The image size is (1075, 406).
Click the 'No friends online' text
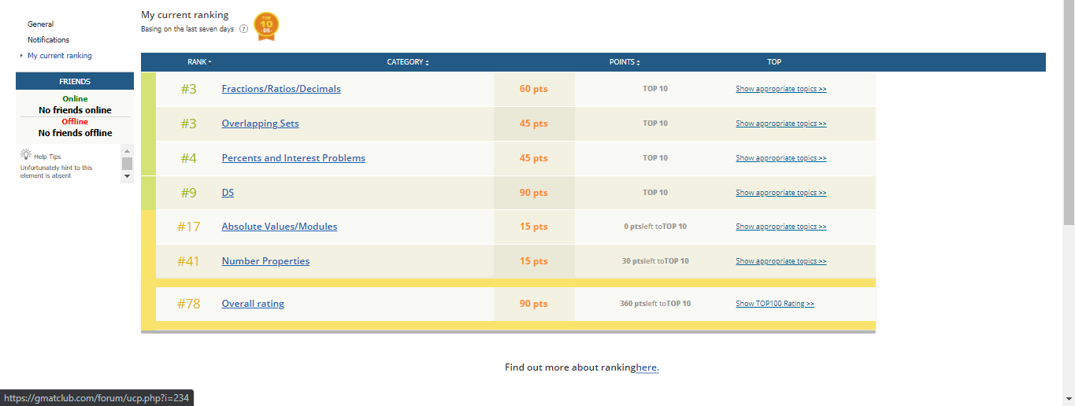point(75,110)
